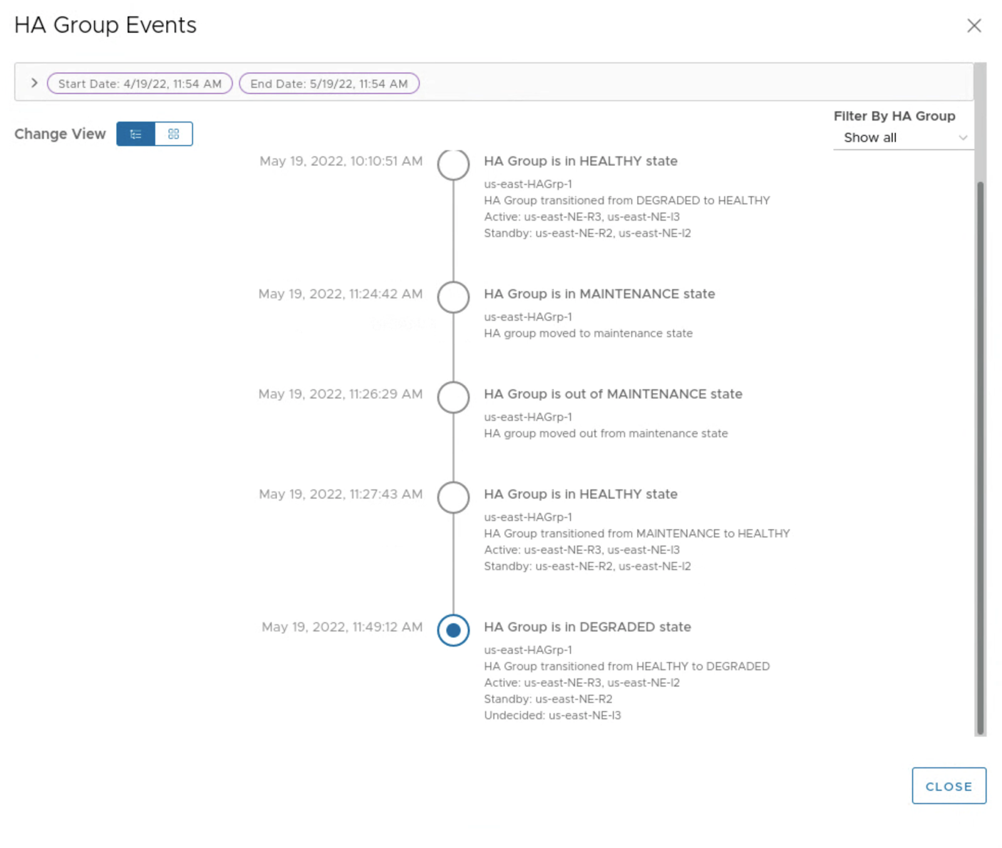The width and height of the screenshot is (1002, 848).
Task: Close dialog with the X icon
Action: point(973,26)
